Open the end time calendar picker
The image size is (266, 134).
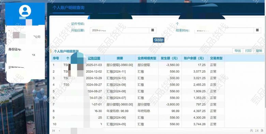[x=257, y=30]
